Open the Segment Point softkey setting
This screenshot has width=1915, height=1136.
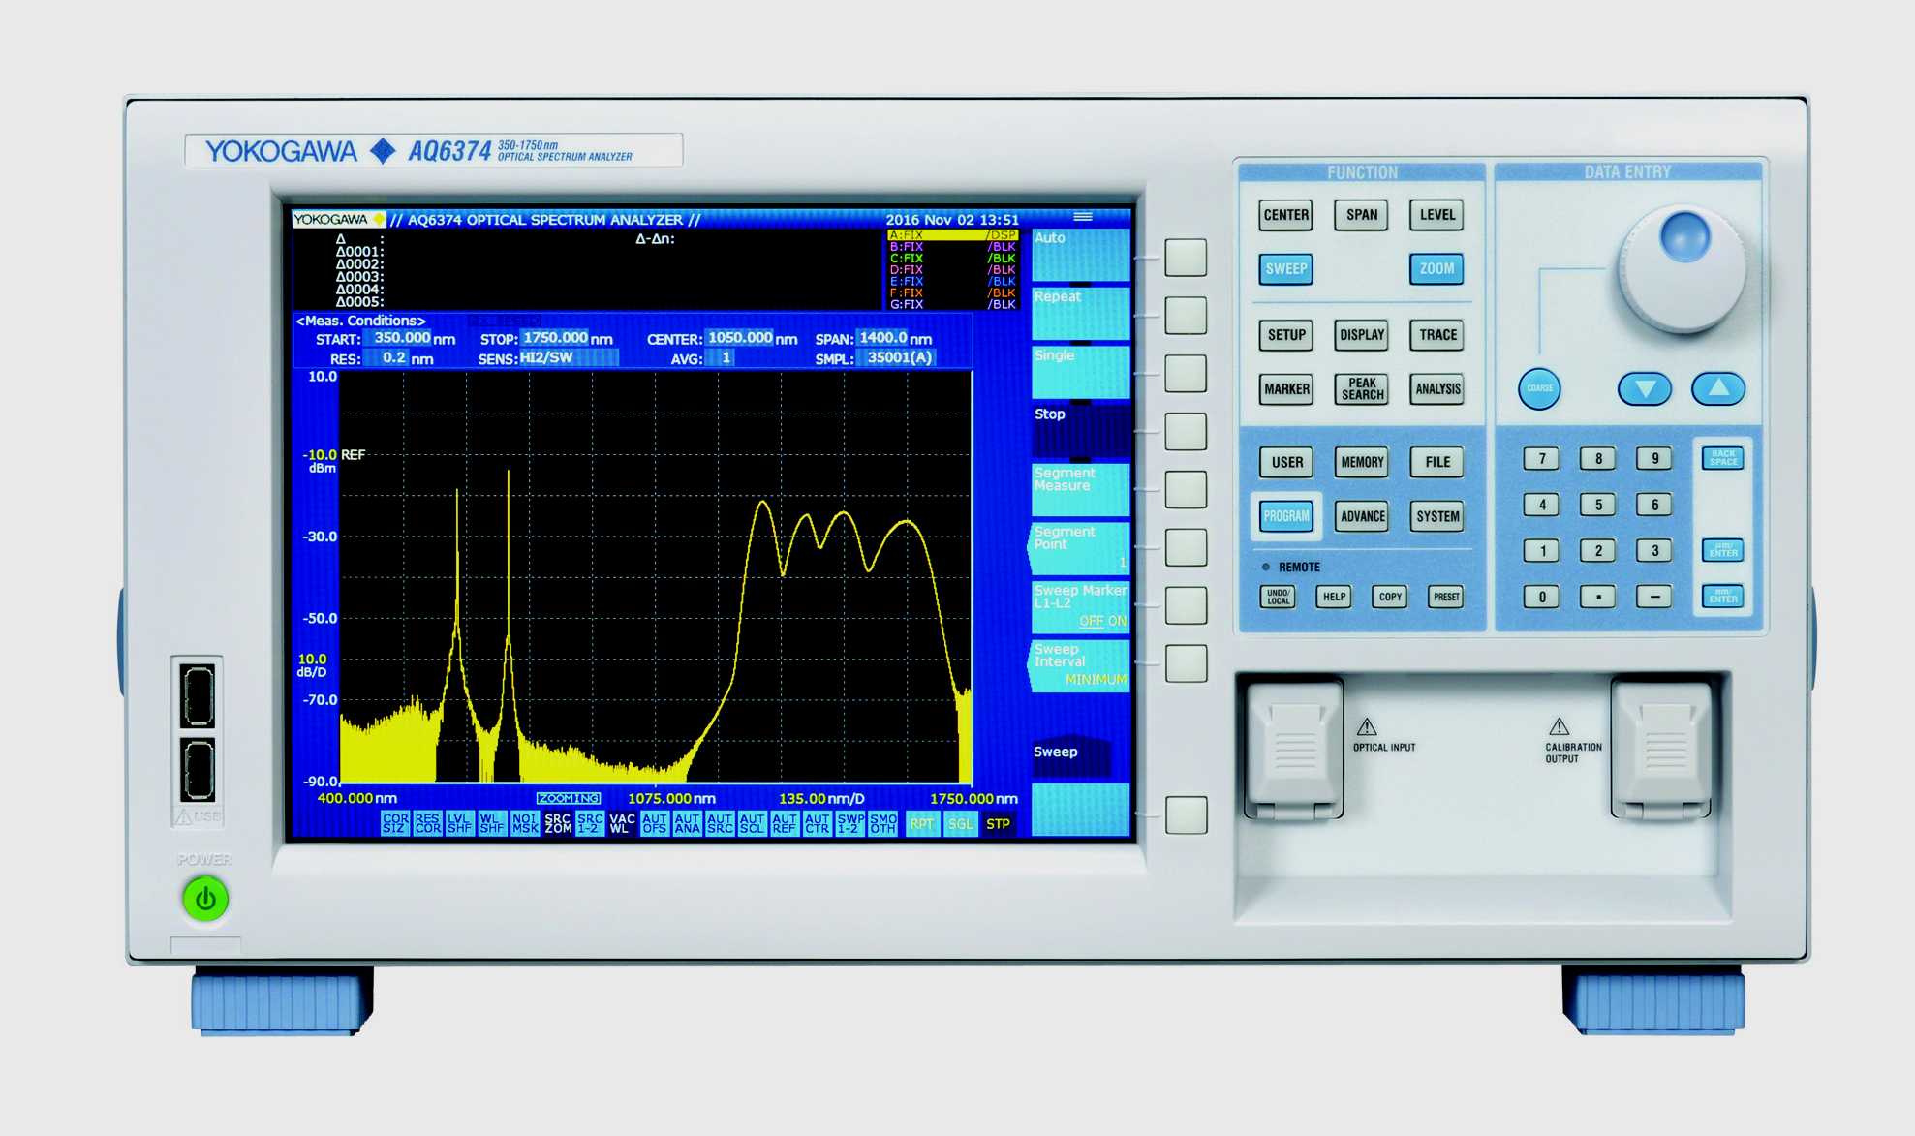click(x=1080, y=547)
